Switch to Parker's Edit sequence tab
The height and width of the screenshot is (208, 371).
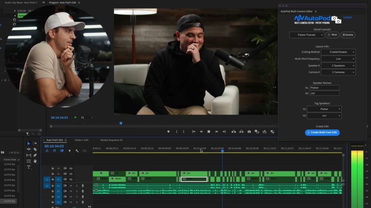82,140
